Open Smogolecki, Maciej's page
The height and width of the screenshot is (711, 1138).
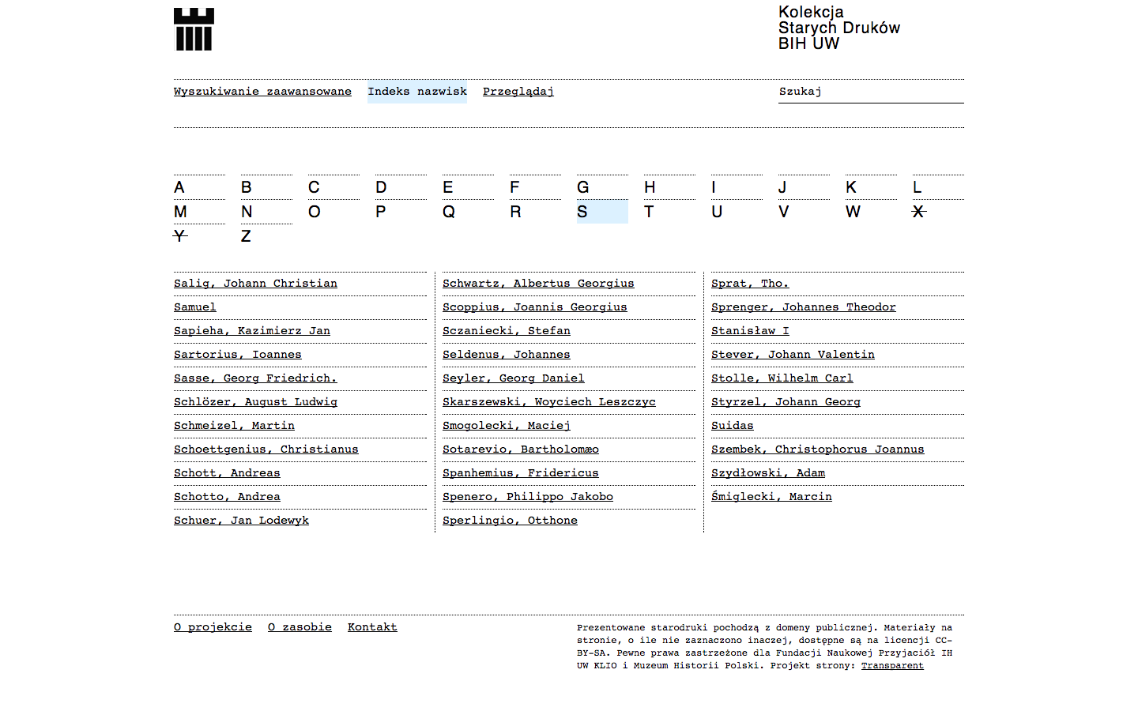click(x=506, y=425)
